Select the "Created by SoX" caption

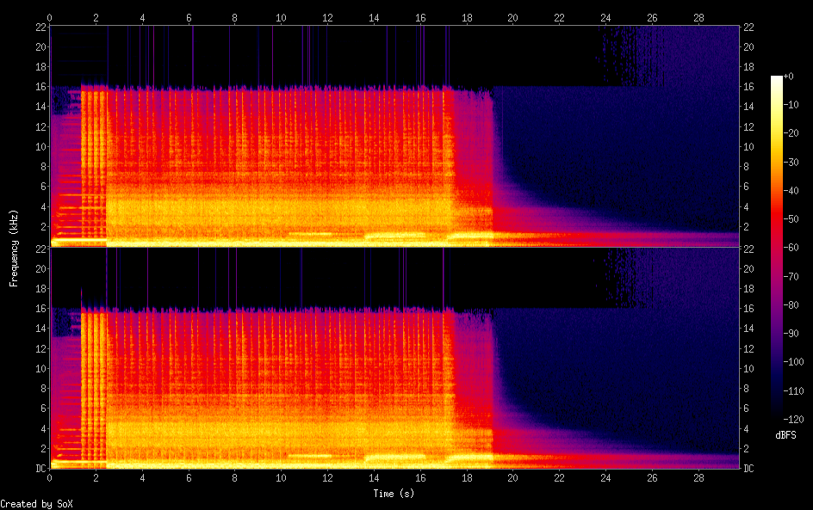[x=36, y=504]
